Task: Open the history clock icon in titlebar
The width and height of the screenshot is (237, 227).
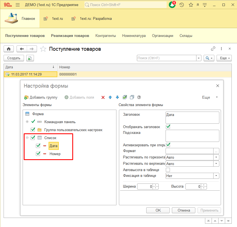Action: point(182,4)
